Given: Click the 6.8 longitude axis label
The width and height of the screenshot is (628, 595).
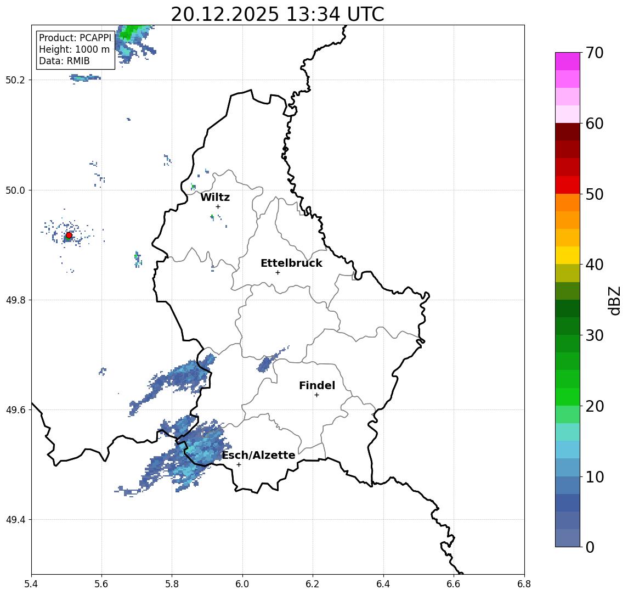Looking at the screenshot, I should point(524,584).
